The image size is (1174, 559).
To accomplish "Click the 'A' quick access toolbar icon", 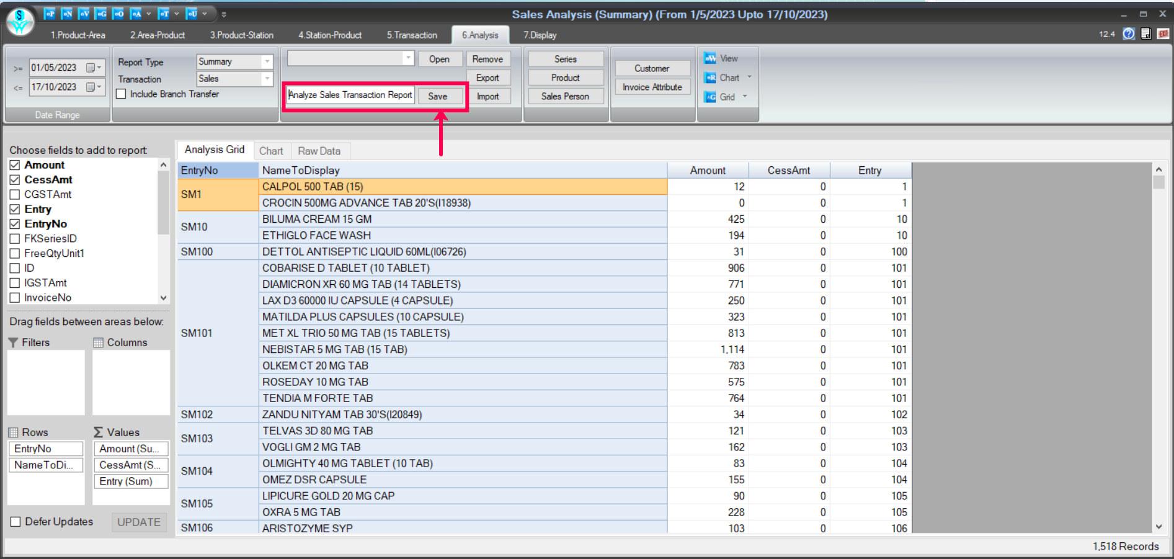I will [136, 13].
